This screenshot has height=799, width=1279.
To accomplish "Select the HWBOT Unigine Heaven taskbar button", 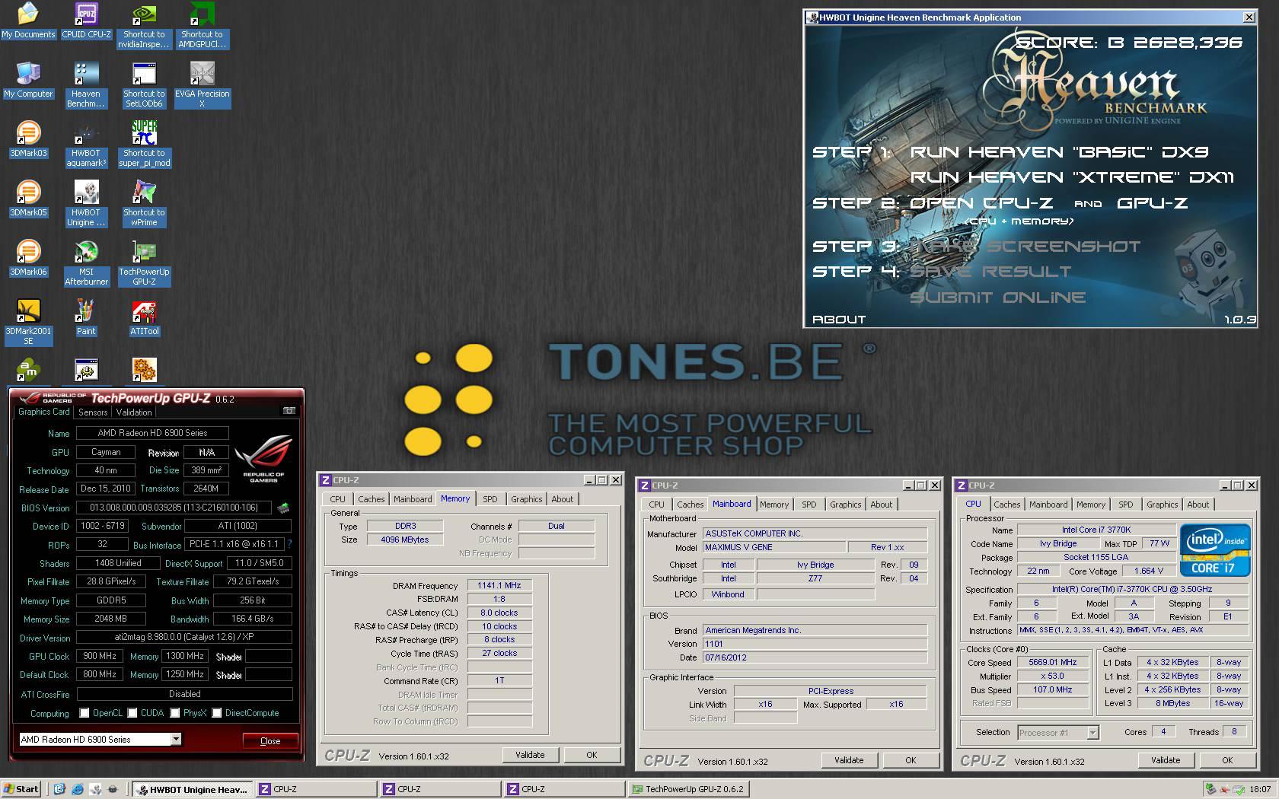I will click(192, 789).
